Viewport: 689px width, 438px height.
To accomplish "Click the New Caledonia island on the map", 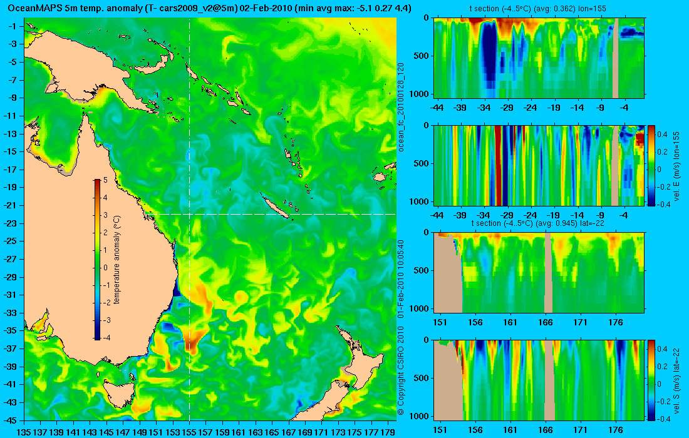I will [x=274, y=206].
